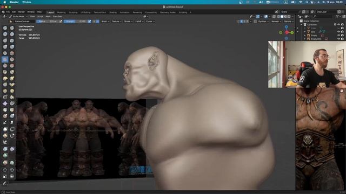The width and height of the screenshot is (346, 194).
Task: Select the Smooth brush
Action: [12, 53]
